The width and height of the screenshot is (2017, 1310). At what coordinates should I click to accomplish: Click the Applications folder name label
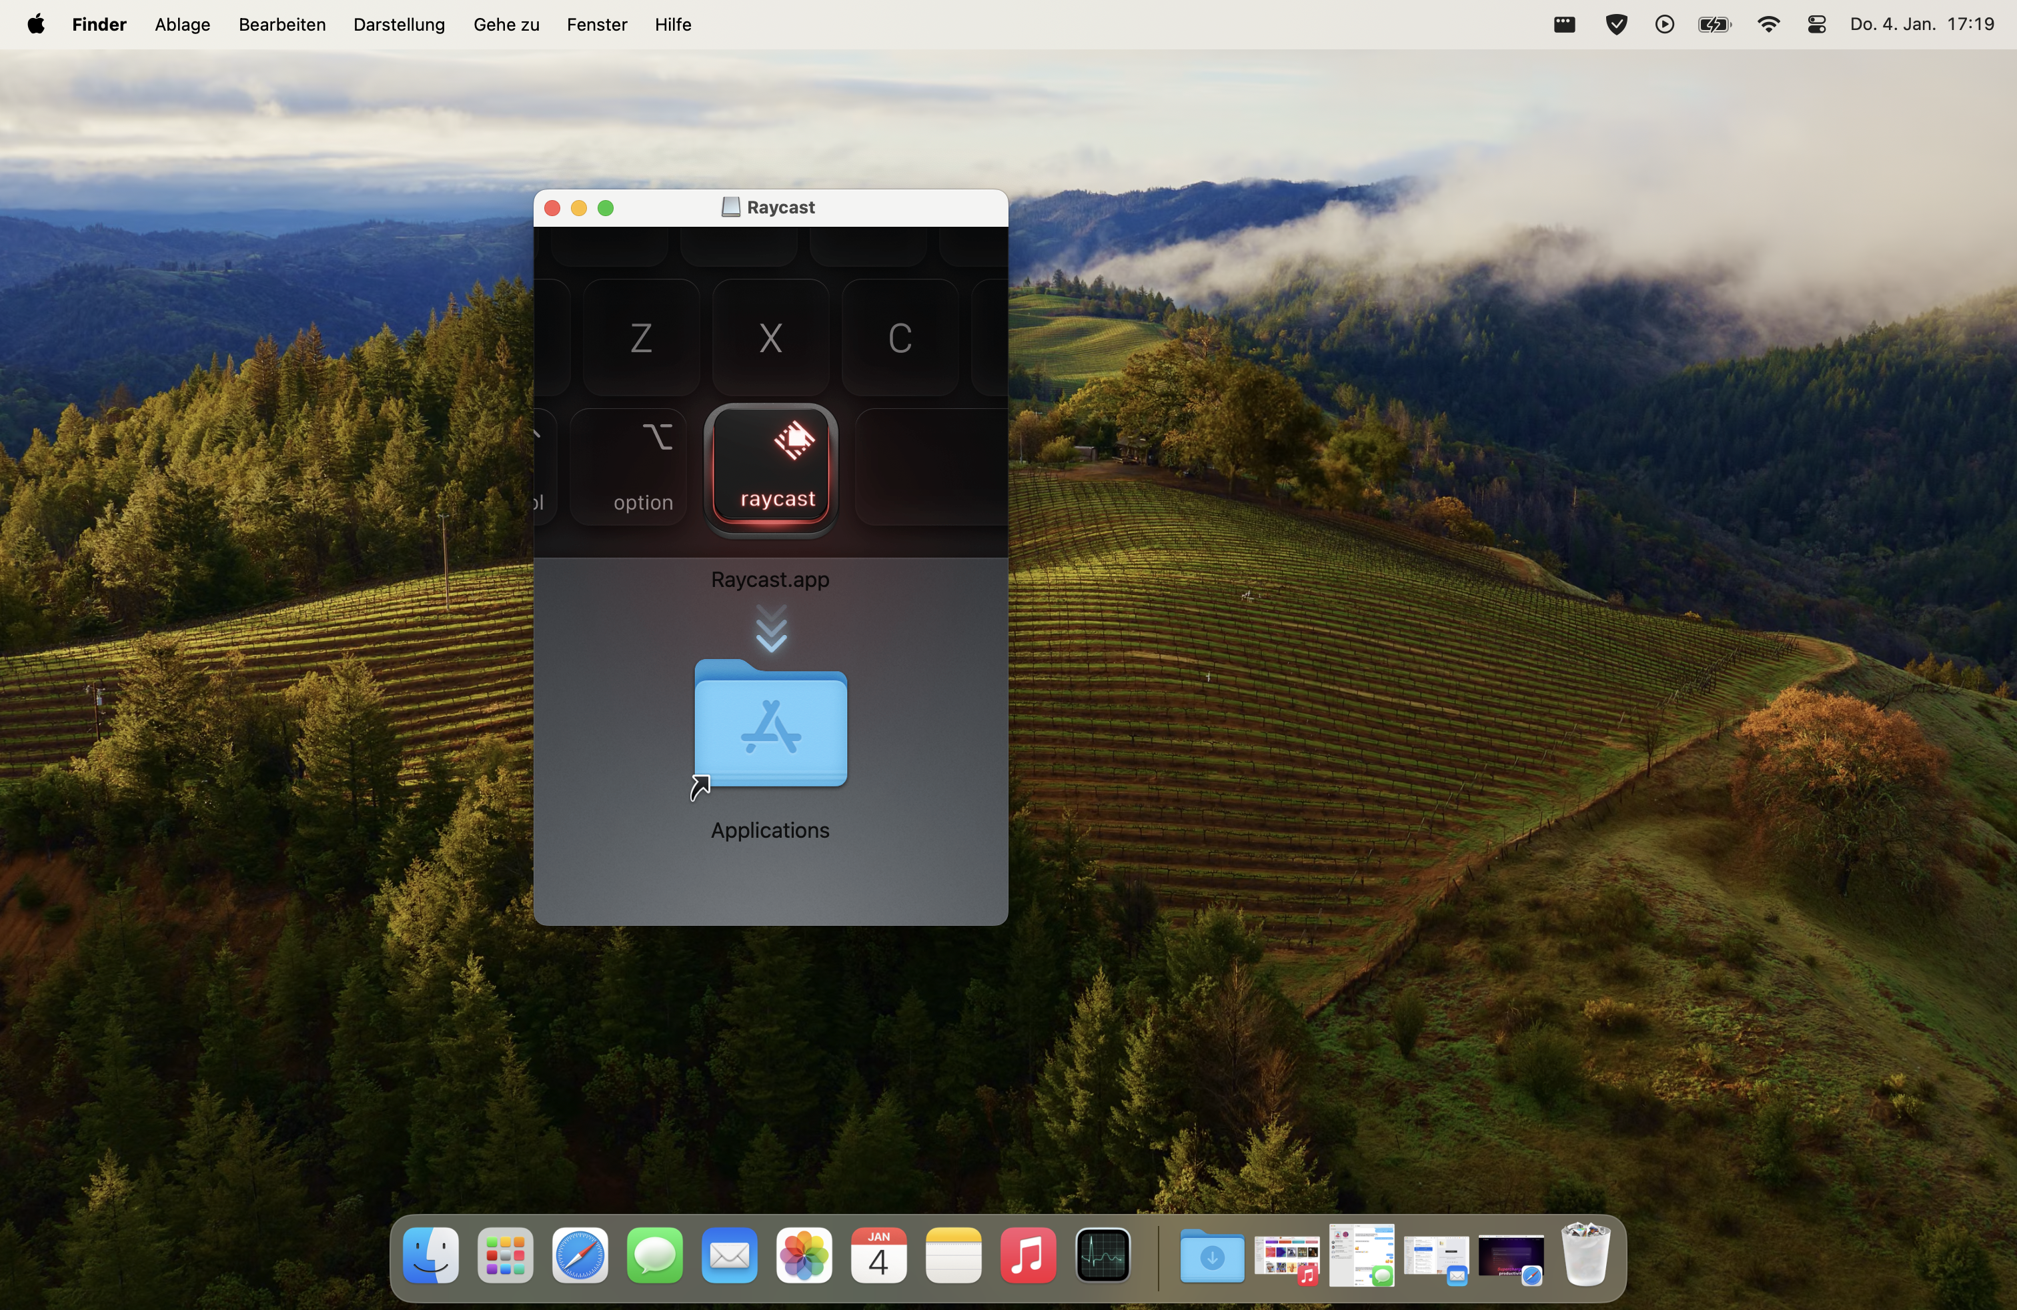pyautogui.click(x=770, y=830)
